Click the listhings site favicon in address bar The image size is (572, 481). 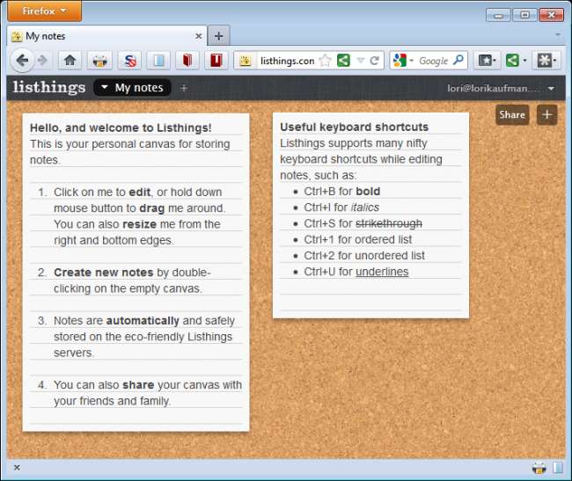246,61
